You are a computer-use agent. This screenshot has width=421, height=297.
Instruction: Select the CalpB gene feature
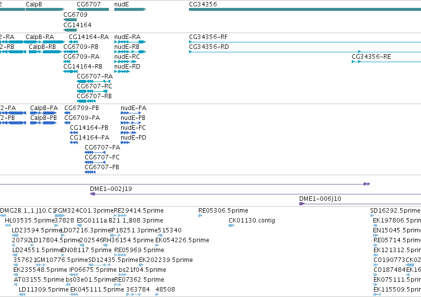tap(45, 9)
